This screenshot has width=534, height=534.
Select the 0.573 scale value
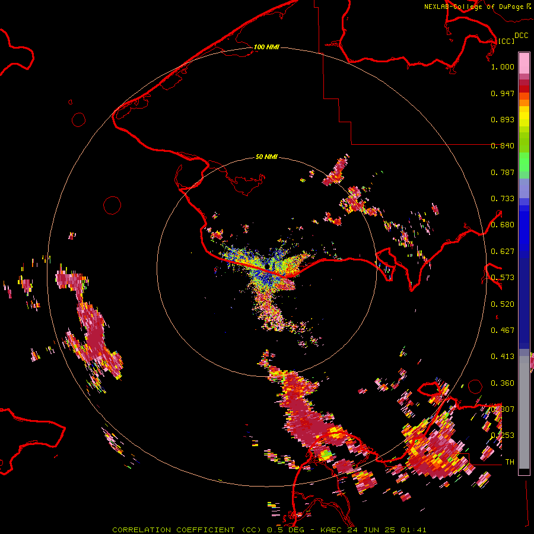point(503,278)
